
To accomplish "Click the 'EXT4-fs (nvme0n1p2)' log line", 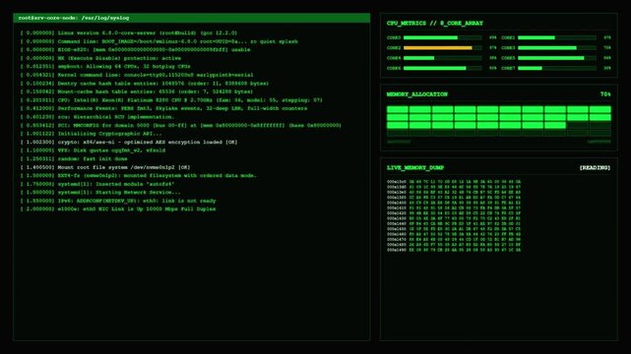I will [x=139, y=176].
